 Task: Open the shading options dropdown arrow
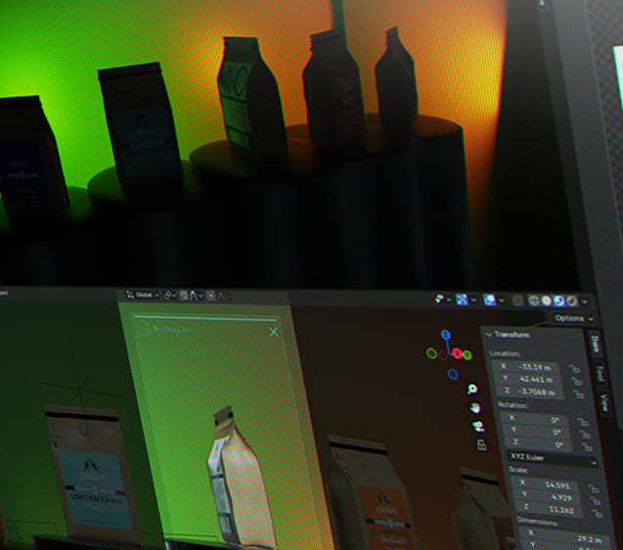[584, 301]
